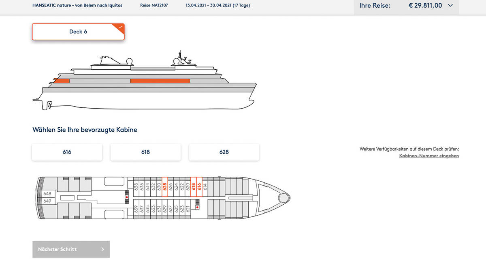
Task: Choose the 628 cabin option button
Action: 224,152
